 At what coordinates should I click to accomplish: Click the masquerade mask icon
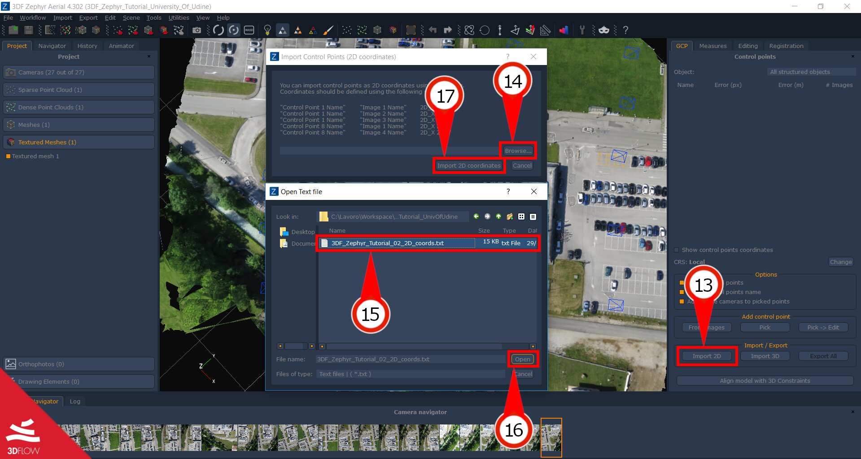coord(604,30)
